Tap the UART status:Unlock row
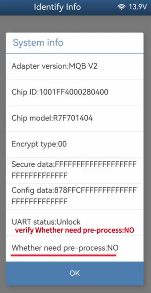The height and width of the screenshot is (293, 151). [x=75, y=222]
